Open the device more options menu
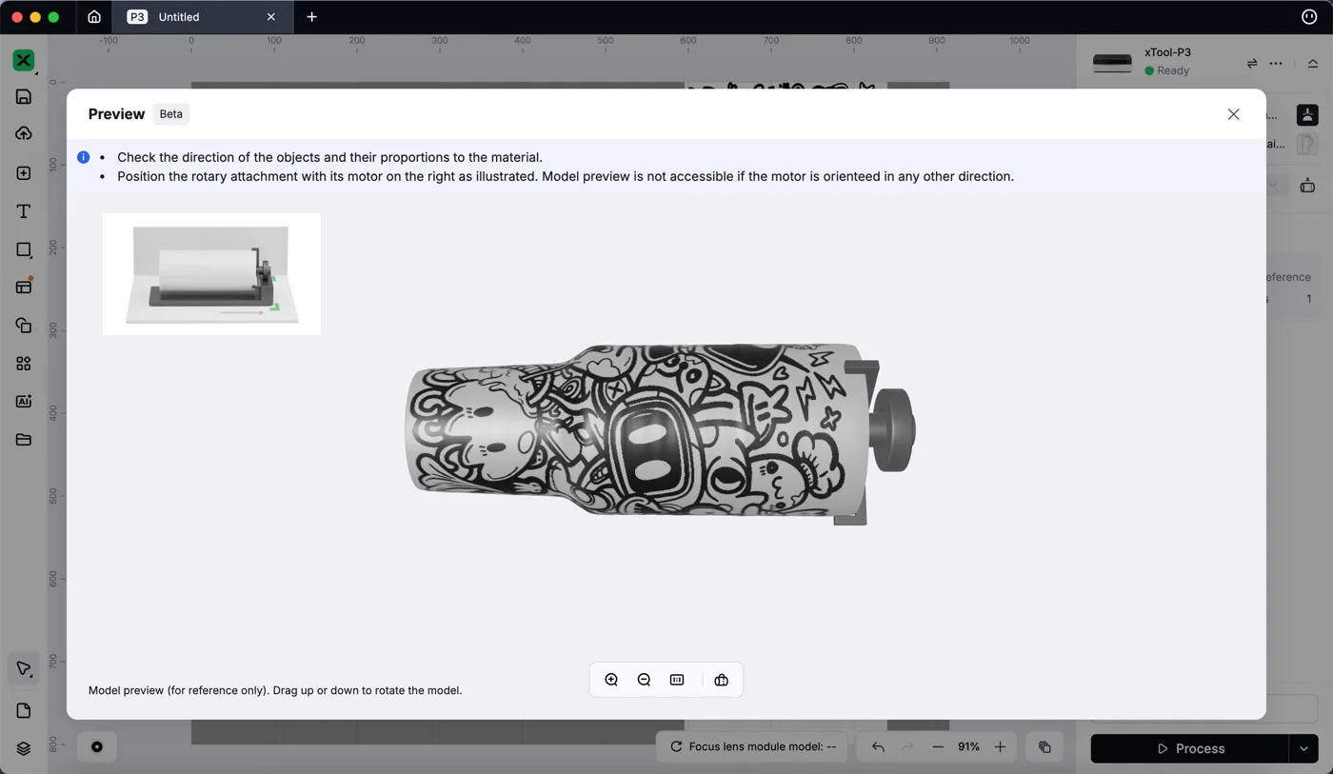 [1276, 63]
